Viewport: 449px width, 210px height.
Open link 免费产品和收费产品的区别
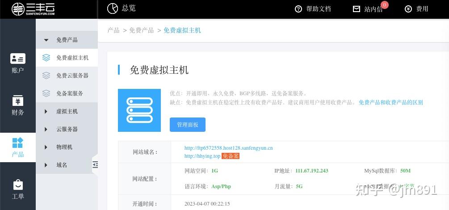coord(391,103)
